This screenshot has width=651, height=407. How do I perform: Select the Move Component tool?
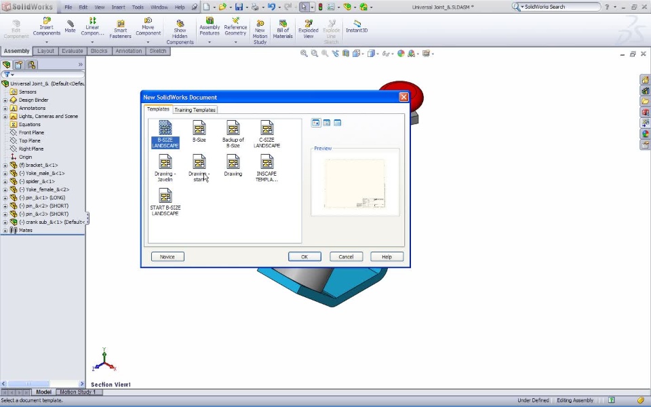[x=148, y=26]
